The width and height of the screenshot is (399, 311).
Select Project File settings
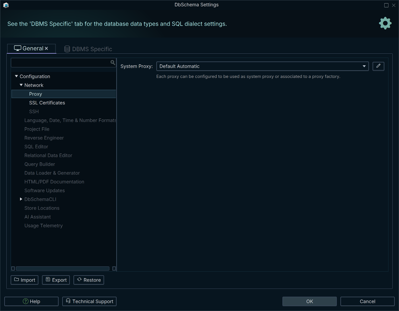point(37,129)
